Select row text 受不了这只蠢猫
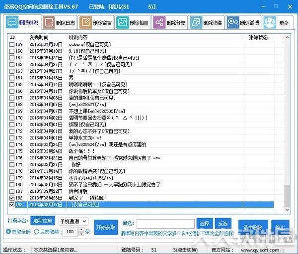Viewport: 298px width, 254px height. pos(85,184)
